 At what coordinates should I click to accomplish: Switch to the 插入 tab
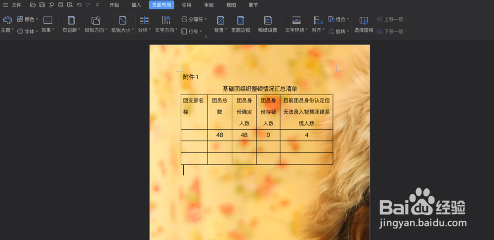(x=136, y=5)
